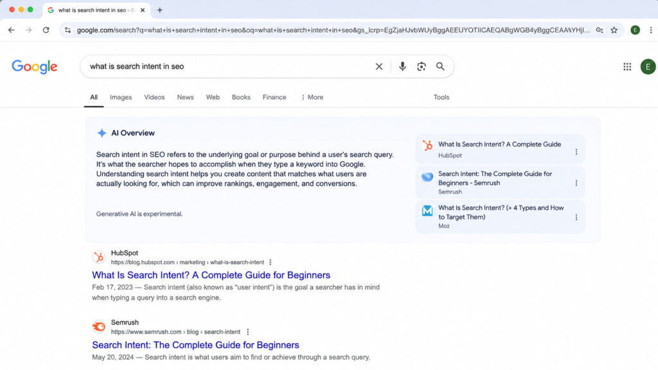This screenshot has width=658, height=370.
Task: Click the 'AI Overview' heading text
Action: [132, 133]
